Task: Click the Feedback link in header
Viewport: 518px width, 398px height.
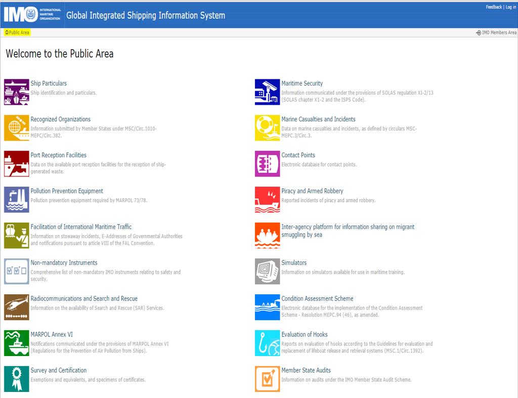Action: tap(494, 7)
